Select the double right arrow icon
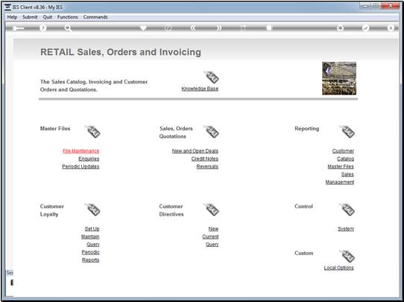 [x=218, y=28]
